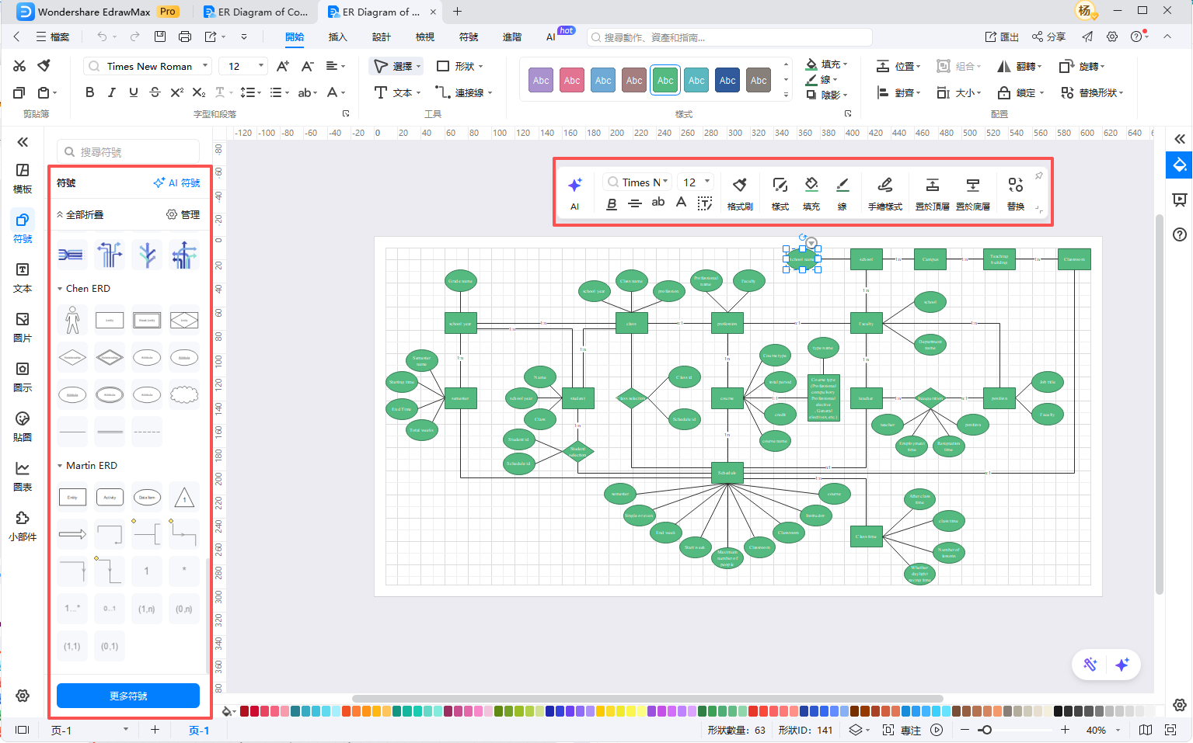Open the Times New Roman font dropdown

point(205,66)
